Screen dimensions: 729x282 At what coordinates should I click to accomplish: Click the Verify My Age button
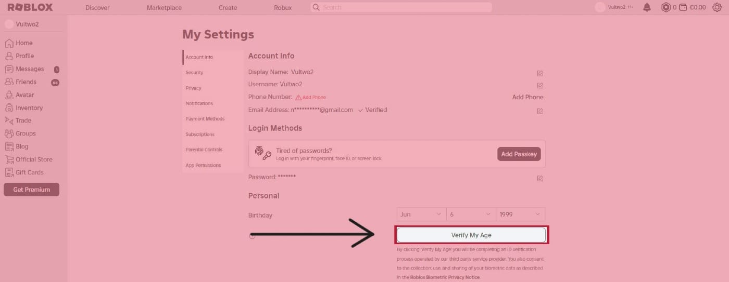(471, 235)
